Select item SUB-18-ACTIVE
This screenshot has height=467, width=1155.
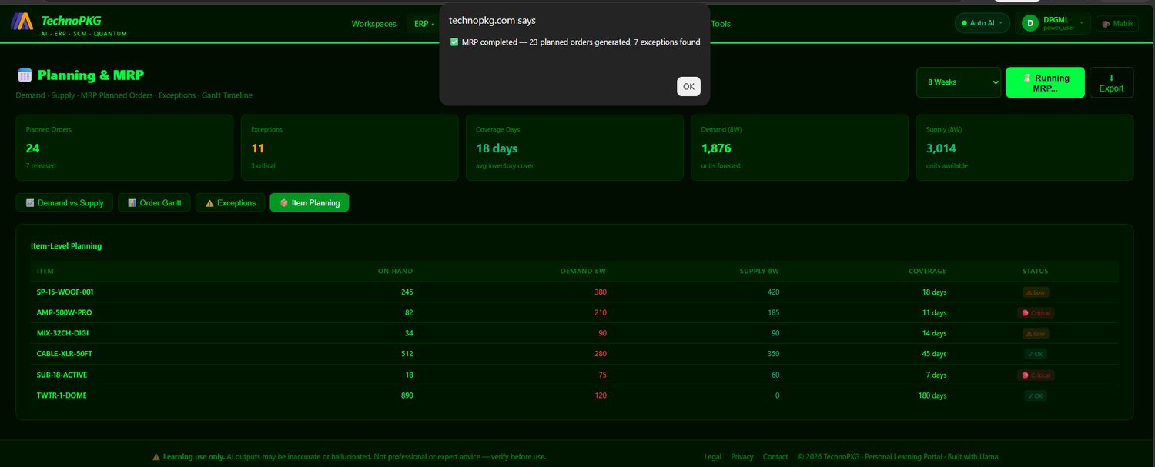click(x=62, y=375)
